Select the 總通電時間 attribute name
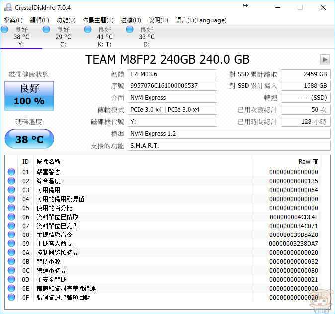Screen dimensions: 335x314 (51, 271)
